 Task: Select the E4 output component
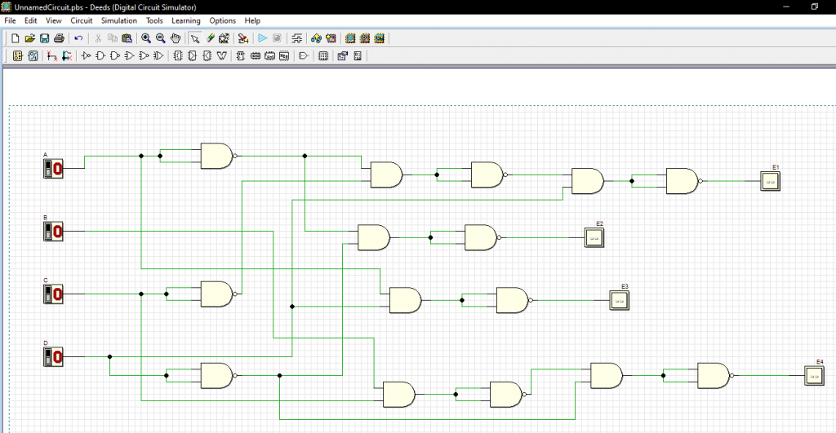click(815, 375)
